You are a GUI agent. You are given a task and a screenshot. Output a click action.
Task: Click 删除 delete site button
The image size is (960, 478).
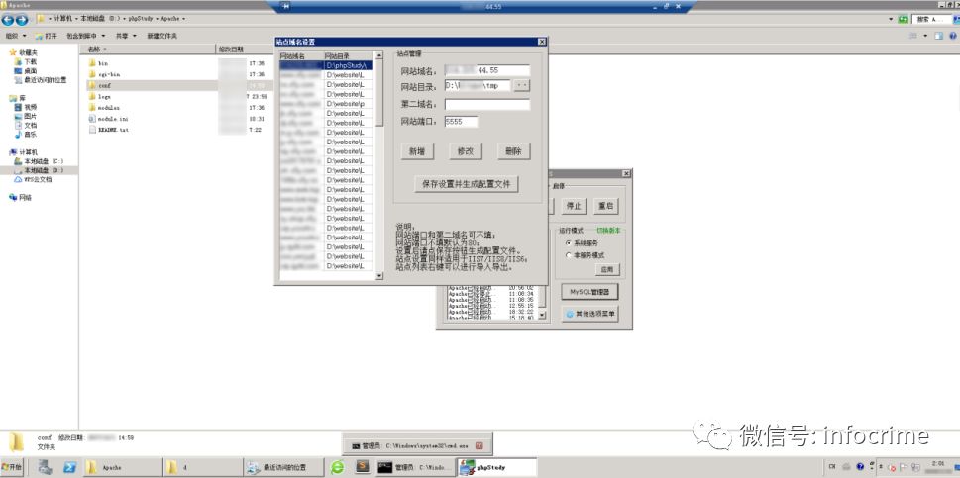pyautogui.click(x=513, y=151)
